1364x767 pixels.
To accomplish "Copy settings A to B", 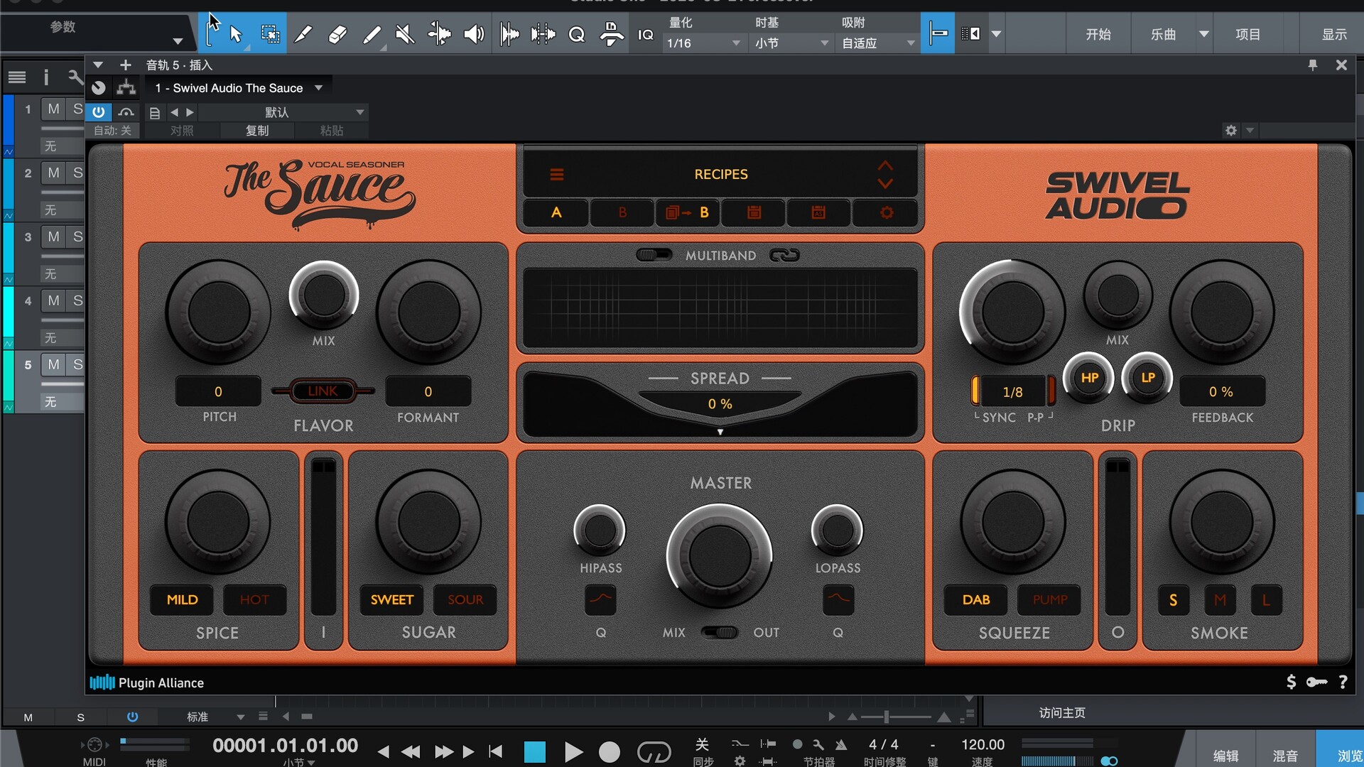I will click(688, 212).
